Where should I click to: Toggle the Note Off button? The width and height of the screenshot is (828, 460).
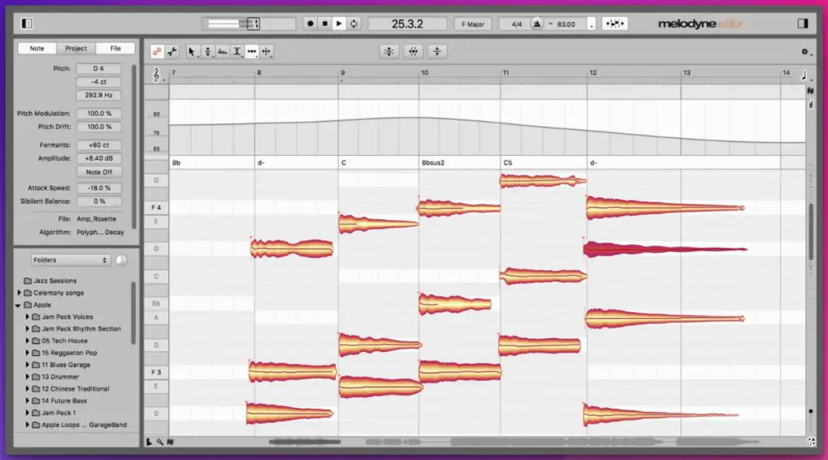(99, 172)
